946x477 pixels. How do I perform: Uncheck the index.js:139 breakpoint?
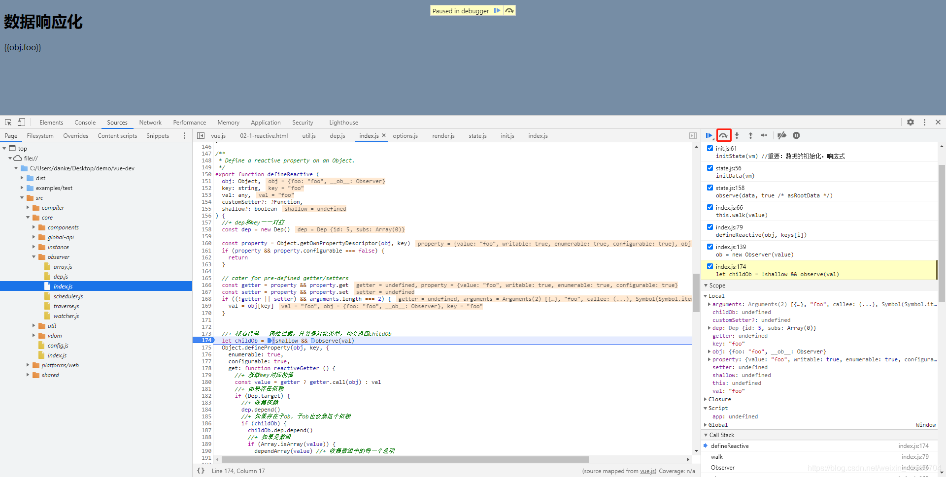(710, 247)
